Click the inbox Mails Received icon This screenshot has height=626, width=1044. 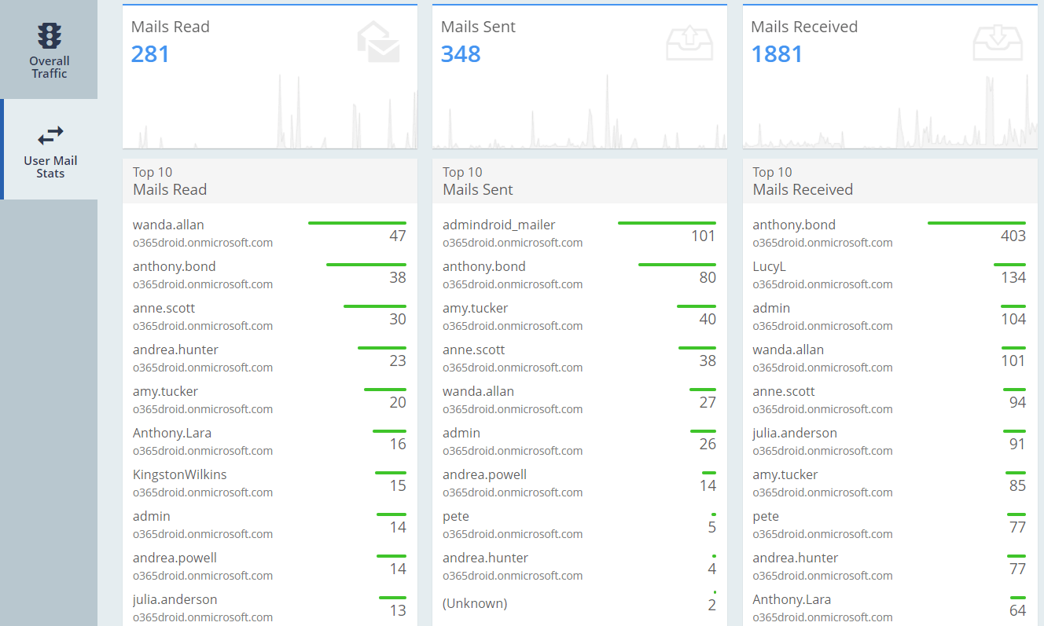point(998,43)
